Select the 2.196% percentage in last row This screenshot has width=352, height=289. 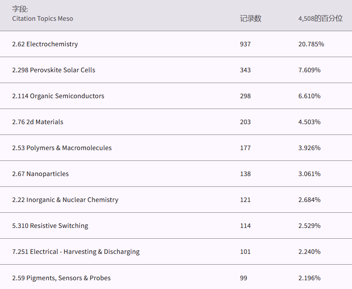(x=309, y=278)
